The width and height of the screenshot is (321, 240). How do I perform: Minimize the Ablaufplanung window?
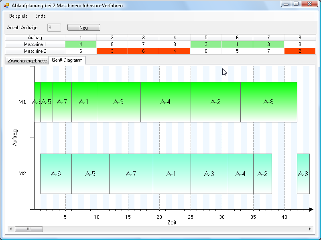click(x=286, y=4)
